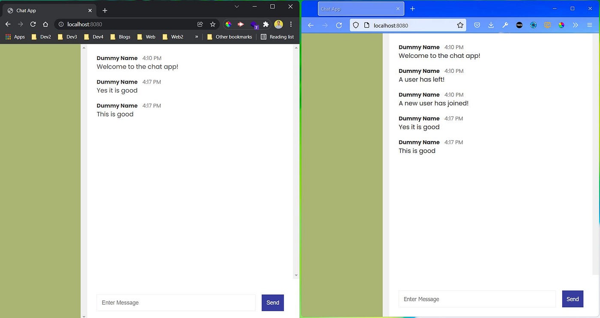Click 'Yes it is good' message in Chrome

(x=117, y=90)
